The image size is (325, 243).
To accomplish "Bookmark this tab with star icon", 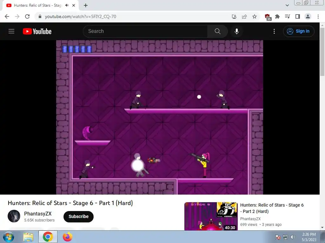I will [x=255, y=16].
